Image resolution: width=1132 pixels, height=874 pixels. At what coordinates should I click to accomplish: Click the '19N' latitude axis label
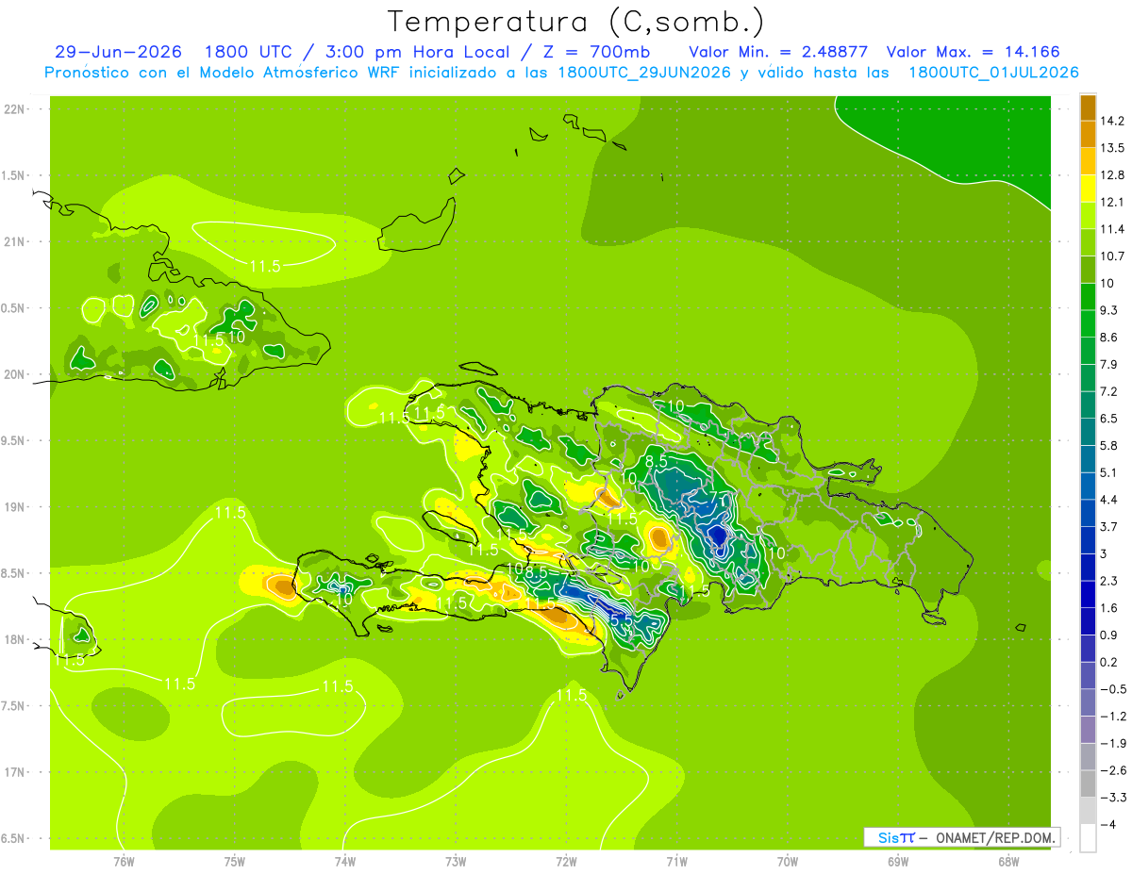click(x=15, y=507)
